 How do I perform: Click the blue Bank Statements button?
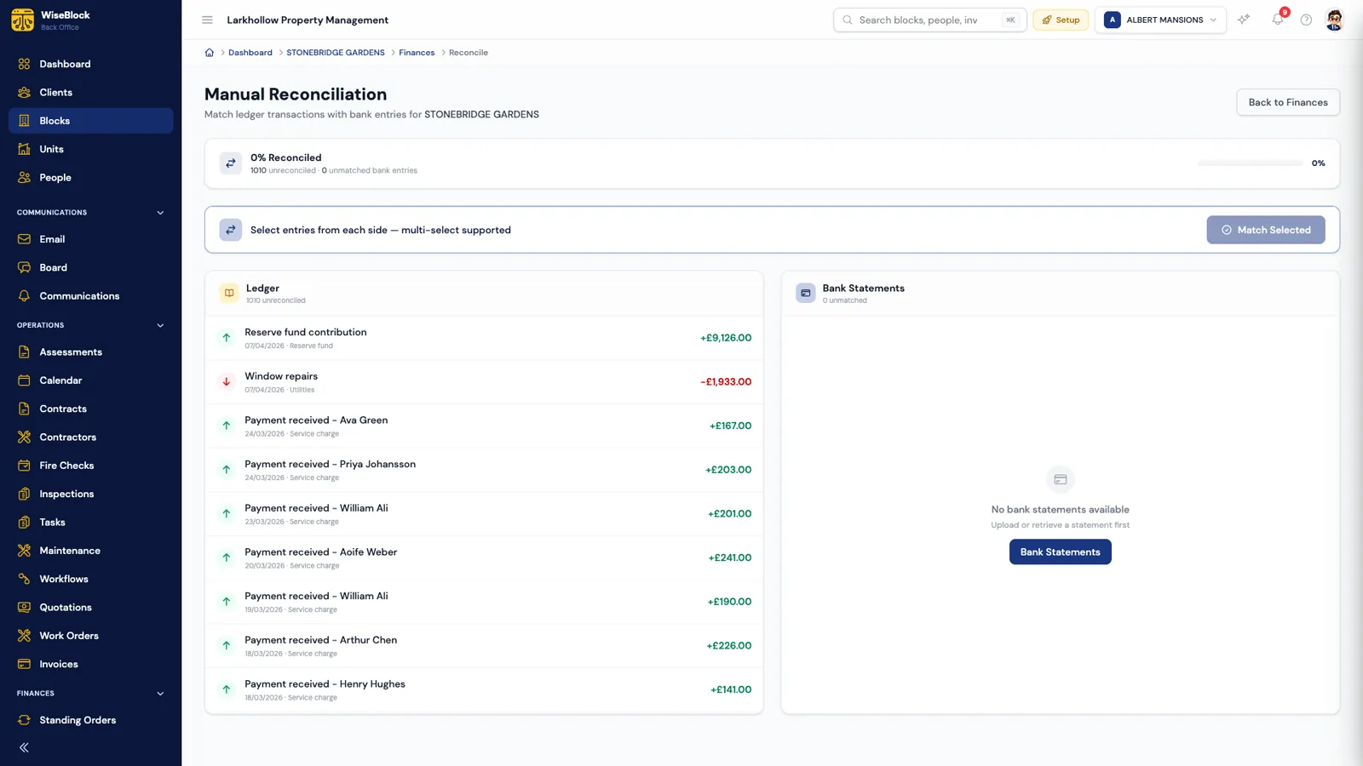click(1060, 552)
